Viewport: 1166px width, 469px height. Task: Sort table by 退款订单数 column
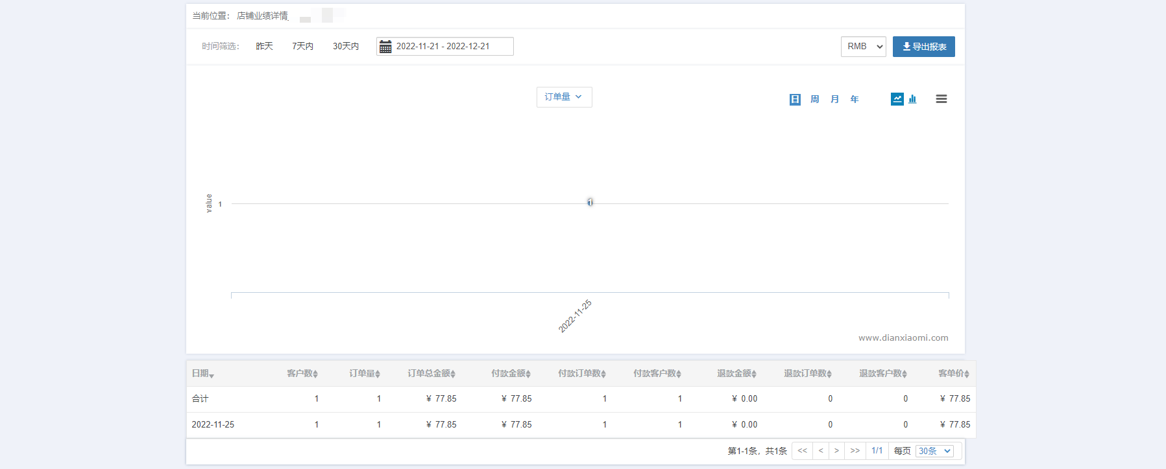tap(808, 374)
